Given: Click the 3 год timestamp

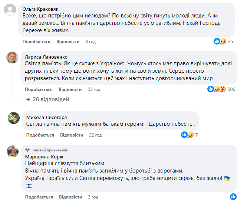Looking at the screenshot, I should [93, 197].
